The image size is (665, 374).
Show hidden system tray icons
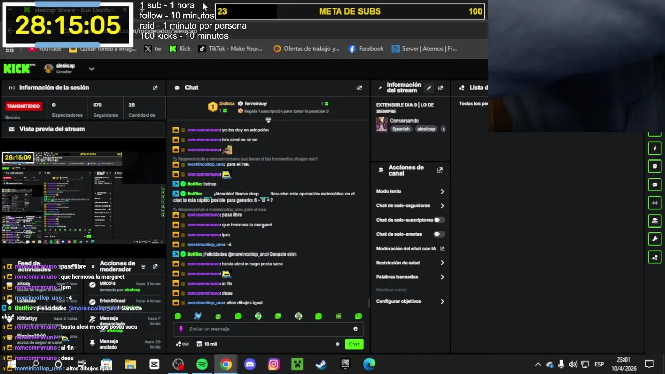coord(538,364)
